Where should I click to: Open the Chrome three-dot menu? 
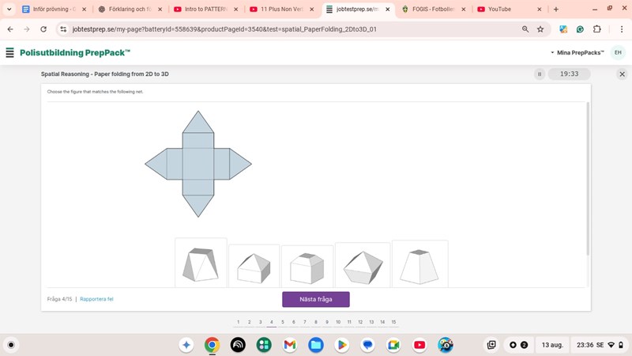[621, 29]
